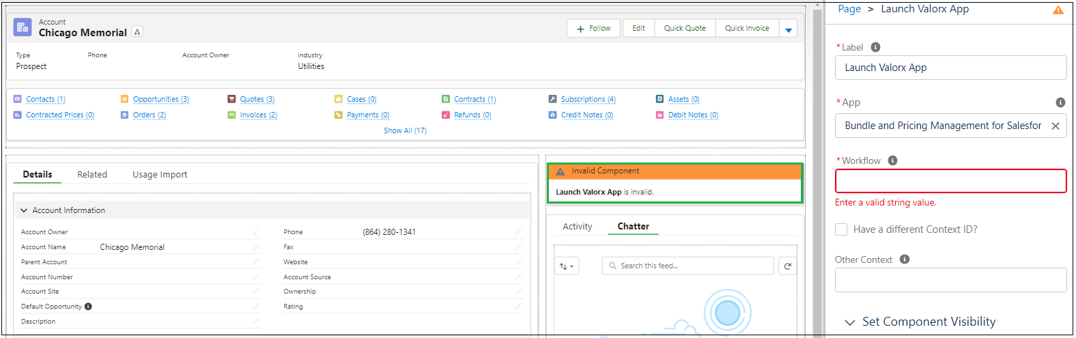Select the Chatter tab
The image size is (1076, 338).
pos(634,226)
